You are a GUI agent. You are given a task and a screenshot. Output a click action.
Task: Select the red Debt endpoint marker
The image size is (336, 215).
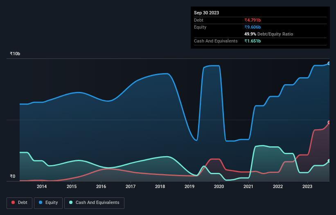click(x=329, y=122)
